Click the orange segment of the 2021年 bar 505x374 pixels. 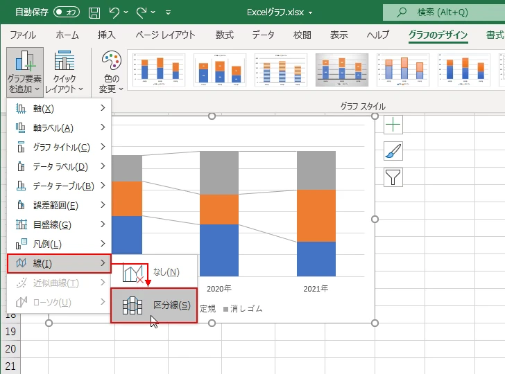pyautogui.click(x=316, y=216)
